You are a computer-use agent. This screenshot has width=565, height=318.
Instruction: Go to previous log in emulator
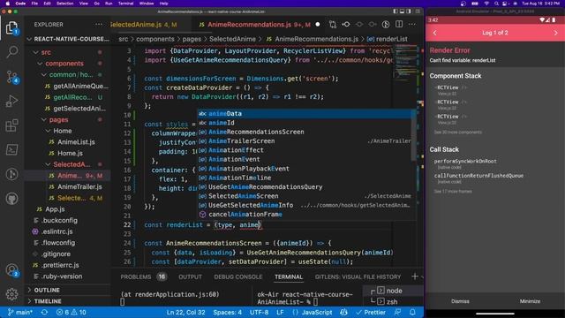(x=435, y=33)
